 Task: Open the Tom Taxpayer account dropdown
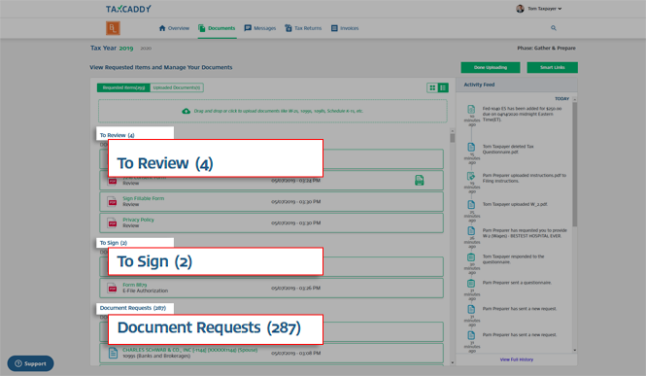point(539,9)
